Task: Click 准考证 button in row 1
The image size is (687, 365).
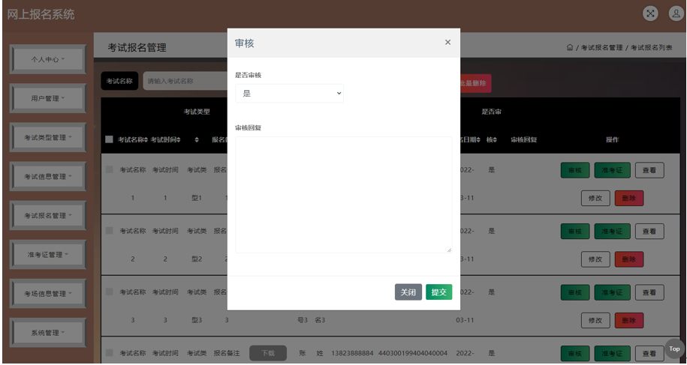Action: pyautogui.click(x=612, y=170)
